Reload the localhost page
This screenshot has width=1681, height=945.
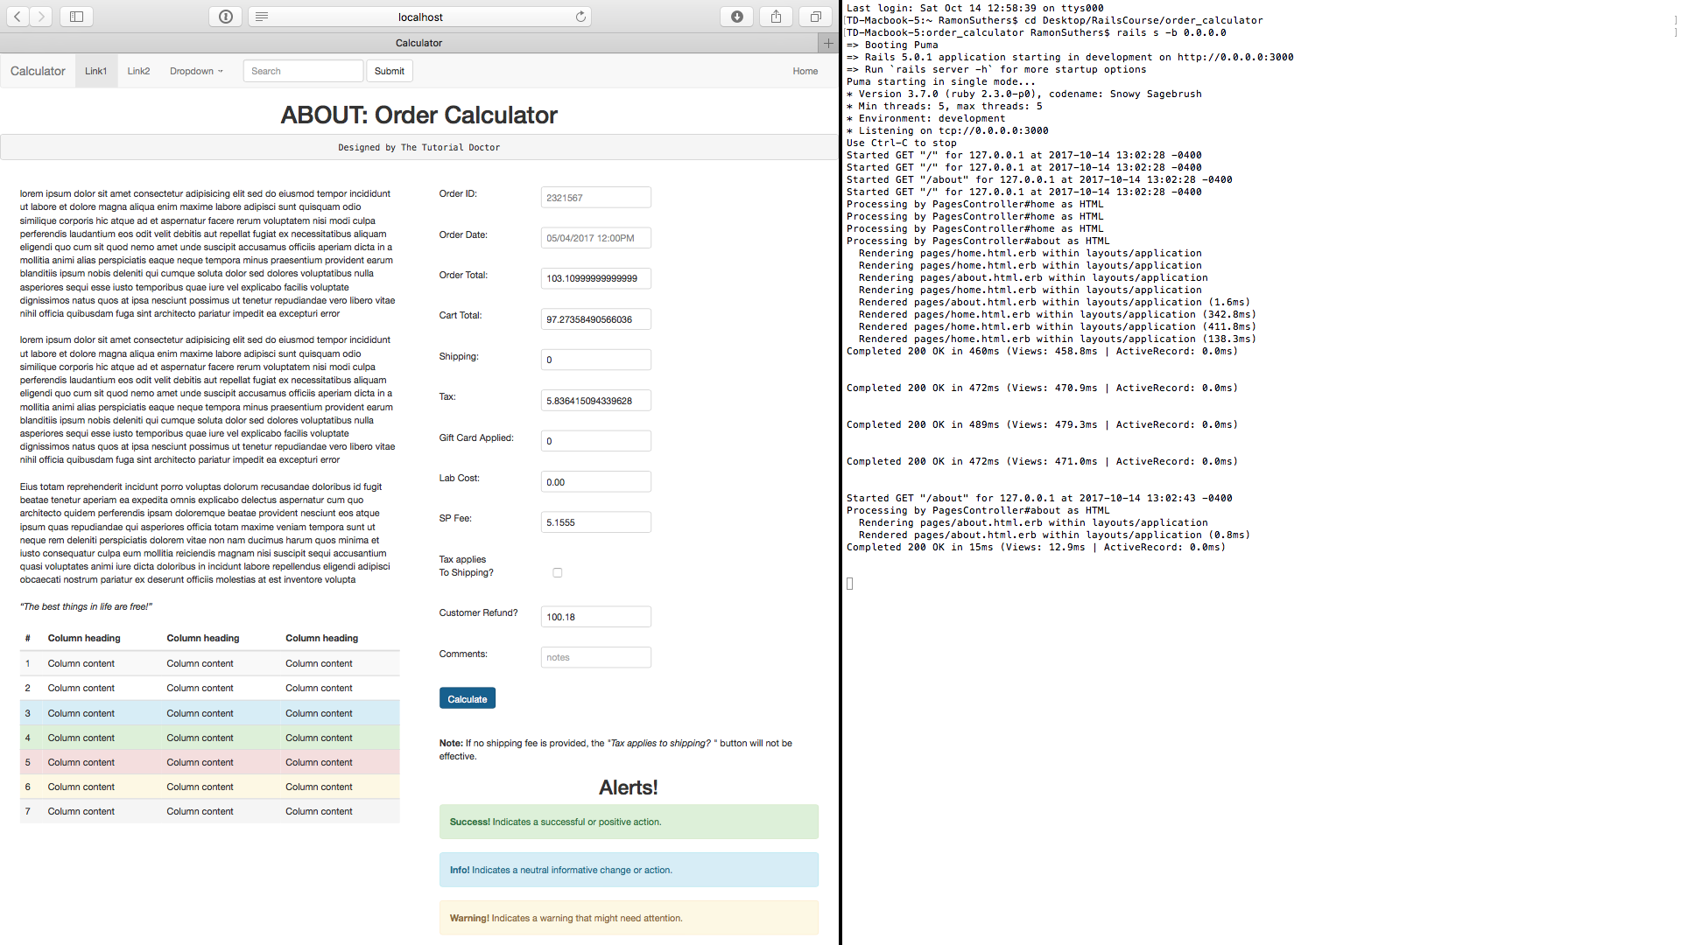click(580, 17)
